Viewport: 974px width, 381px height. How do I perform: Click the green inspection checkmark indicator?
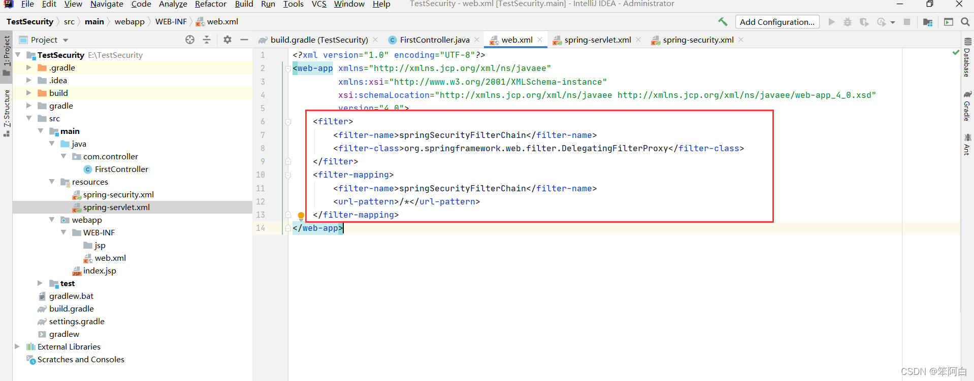click(x=956, y=52)
